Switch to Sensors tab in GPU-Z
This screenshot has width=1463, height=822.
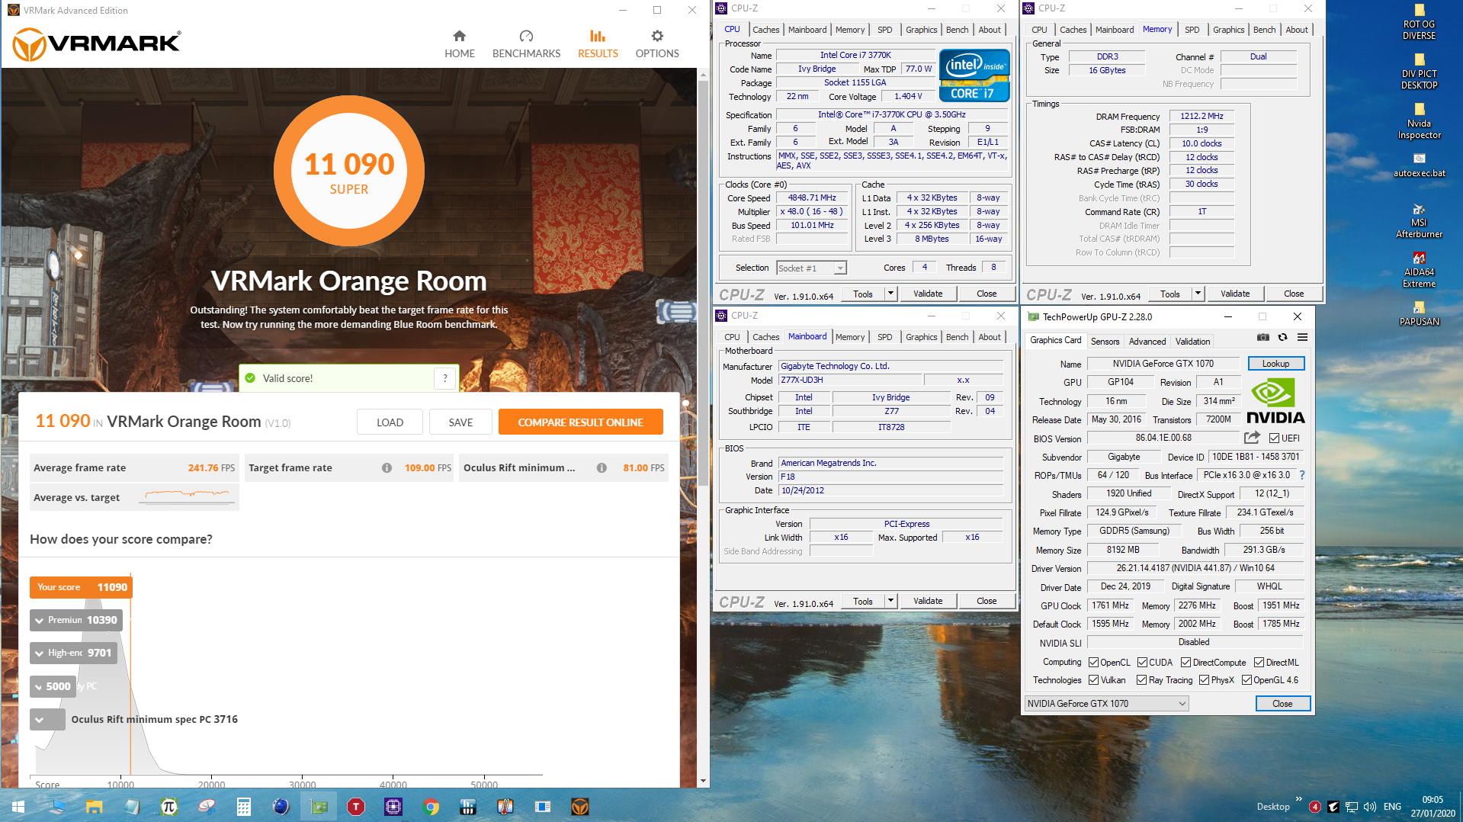pyautogui.click(x=1105, y=342)
